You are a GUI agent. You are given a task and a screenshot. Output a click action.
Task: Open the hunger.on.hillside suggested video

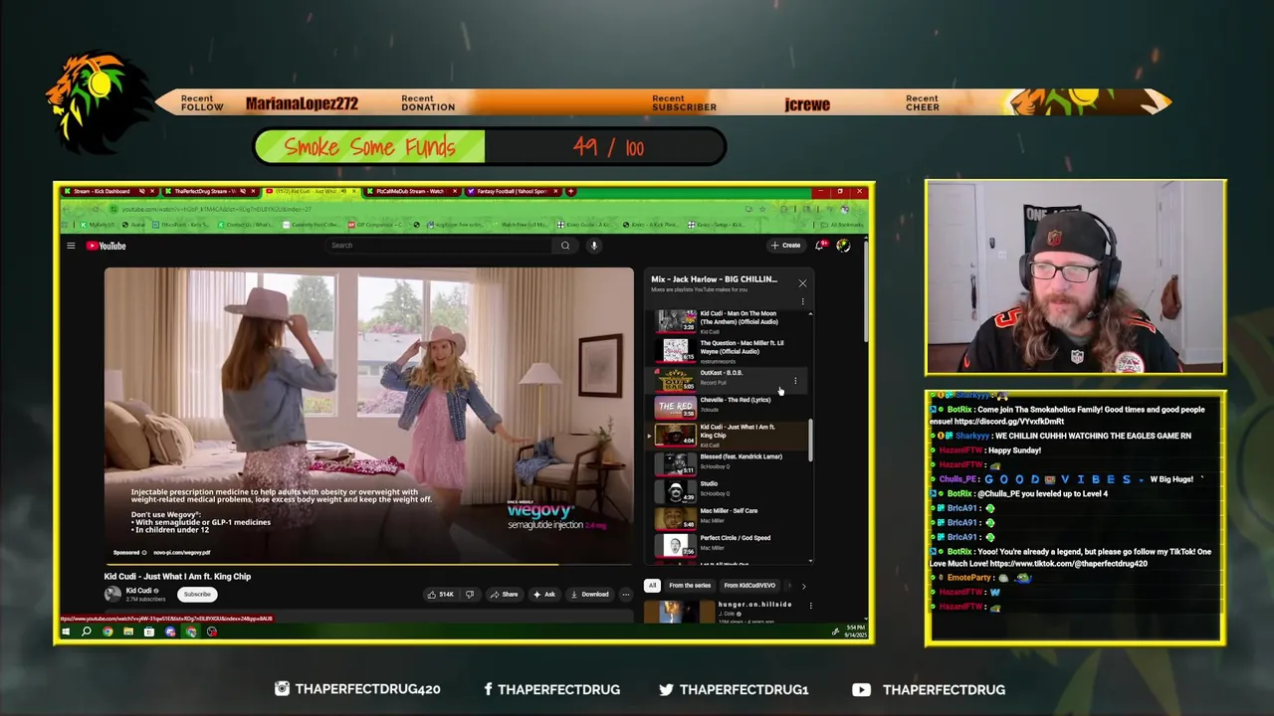(730, 611)
